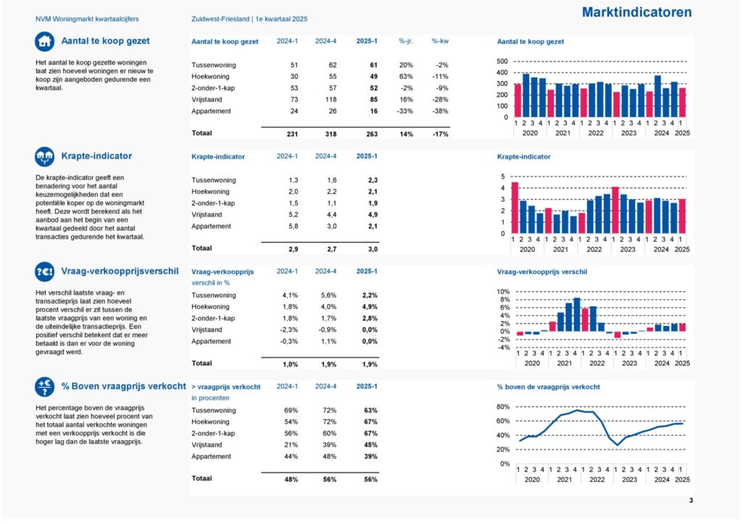Click Appartement 39% in vraagprijs verkocht table
Image resolution: width=742 pixels, height=524 pixels.
(371, 457)
